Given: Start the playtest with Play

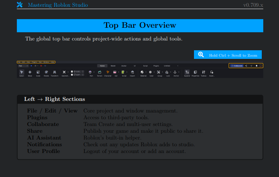Looking at the screenshot, I should click(x=31, y=66).
